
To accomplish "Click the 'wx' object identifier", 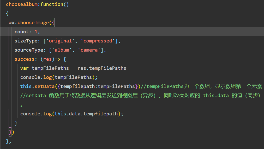I will pyautogui.click(x=12, y=23).
